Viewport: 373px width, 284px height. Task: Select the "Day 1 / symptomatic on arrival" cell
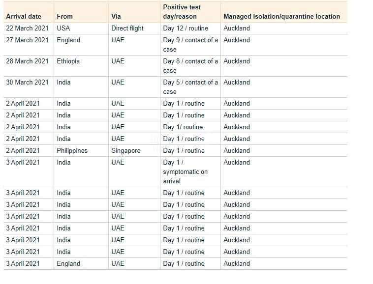pyautogui.click(x=185, y=171)
